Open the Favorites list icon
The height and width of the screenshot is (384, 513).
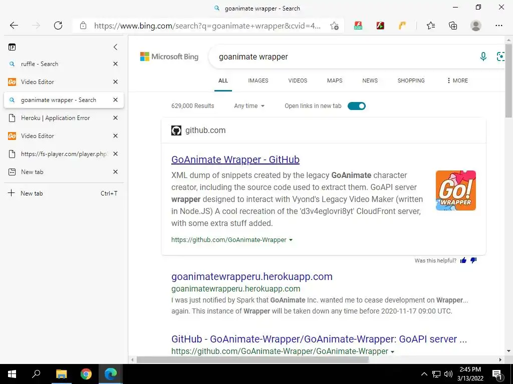coord(431,25)
